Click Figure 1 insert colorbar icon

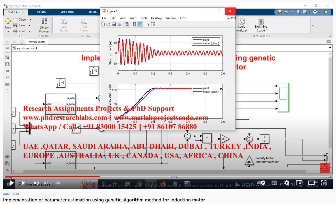(134, 24)
